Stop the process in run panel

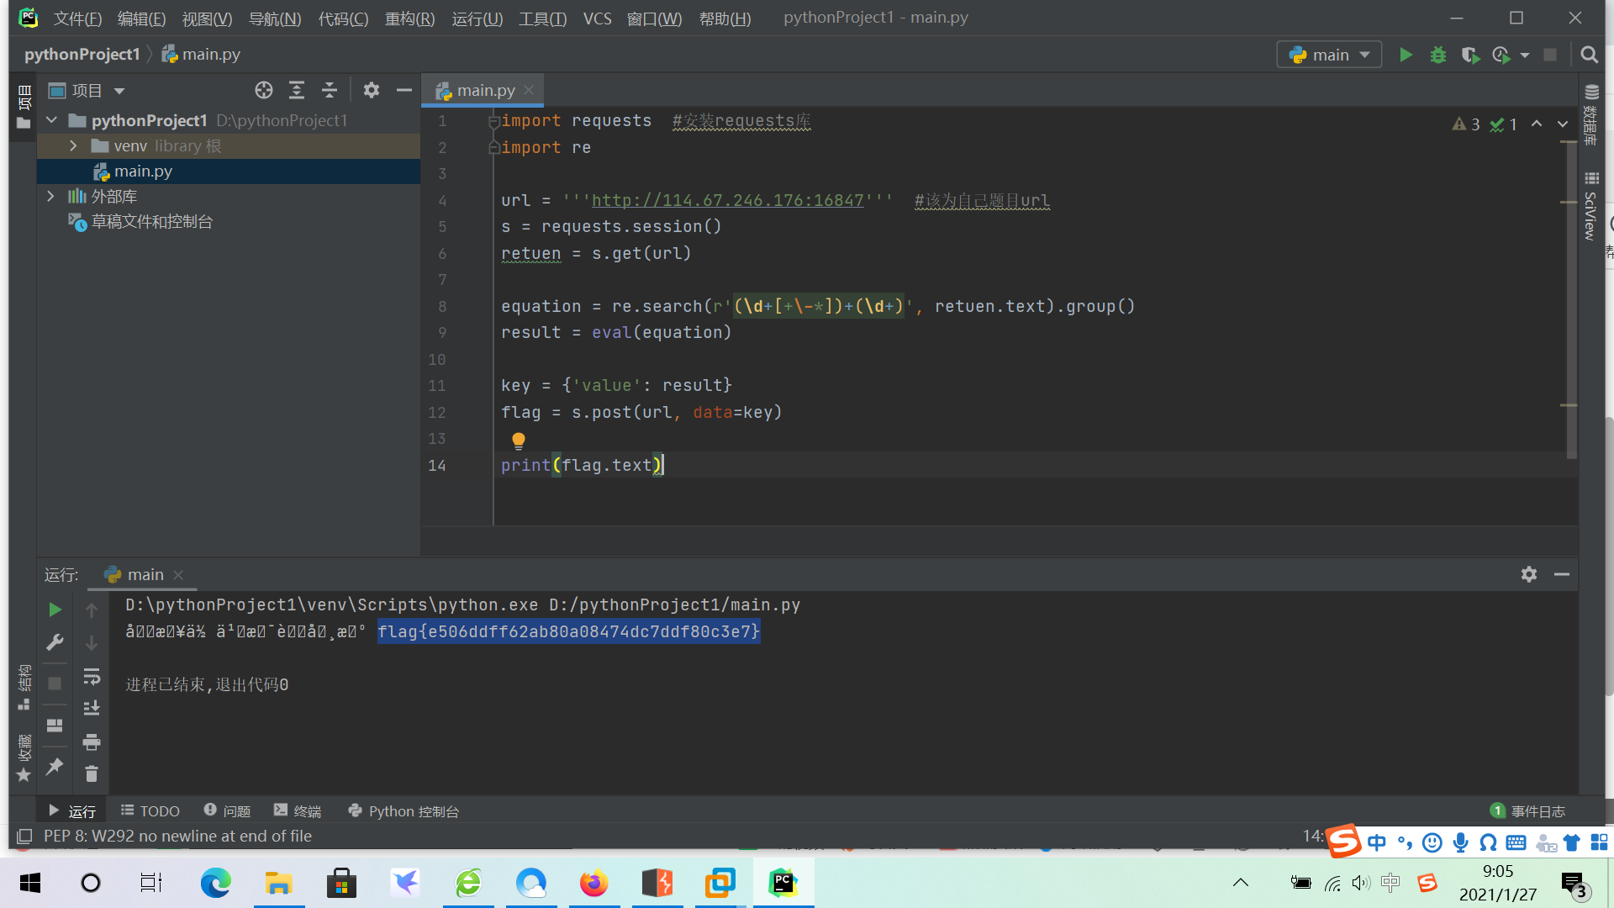(x=55, y=684)
